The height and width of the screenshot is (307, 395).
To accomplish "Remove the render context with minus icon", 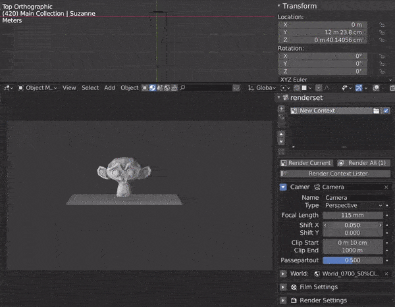I will [x=281, y=124].
